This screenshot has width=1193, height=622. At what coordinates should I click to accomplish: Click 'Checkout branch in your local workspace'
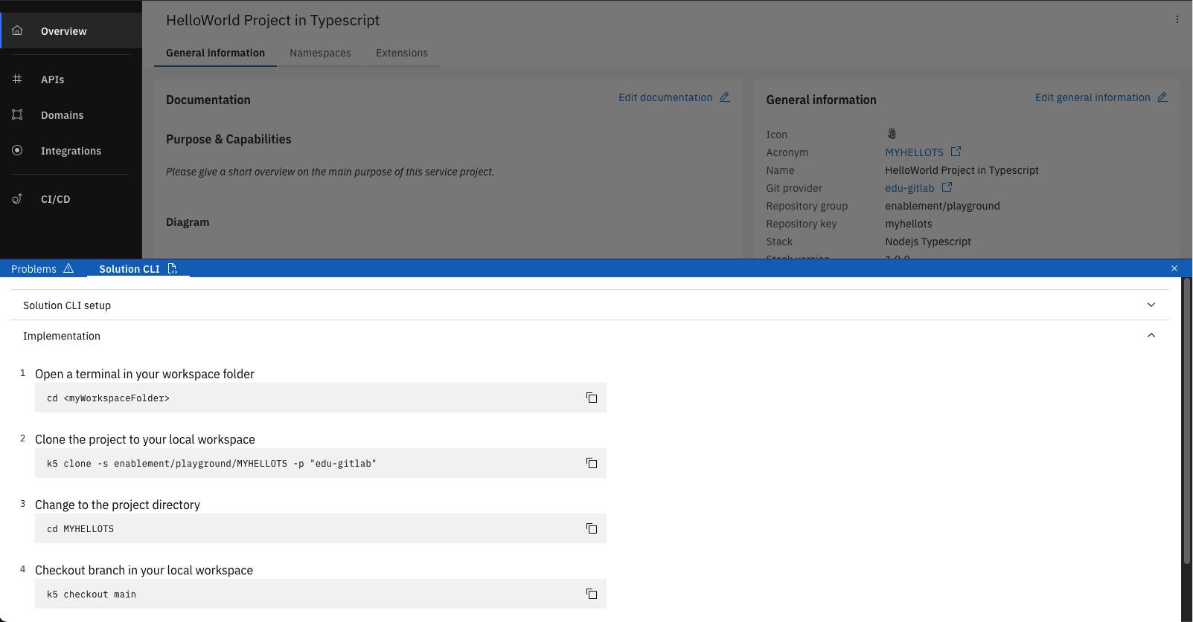tap(144, 570)
